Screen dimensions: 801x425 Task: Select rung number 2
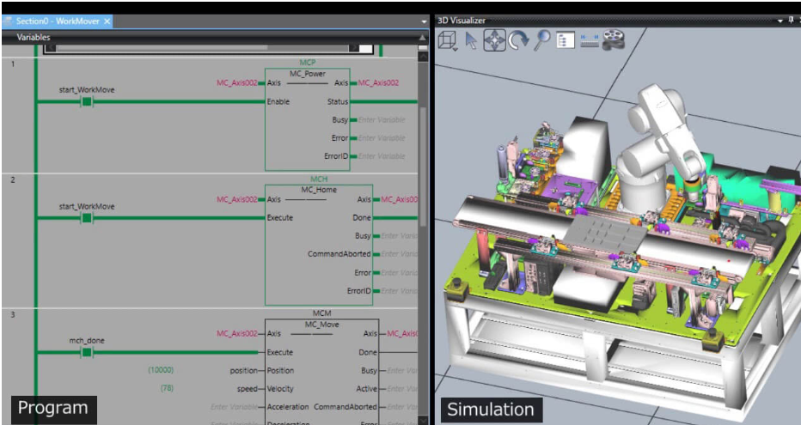pyautogui.click(x=13, y=179)
